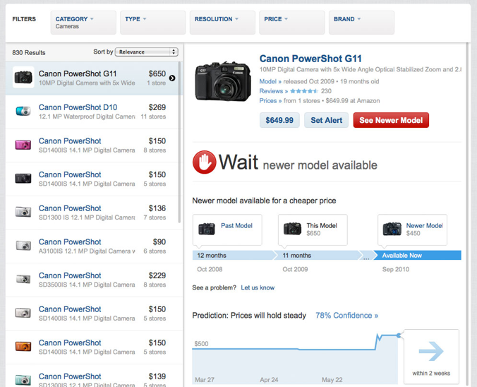This screenshot has width=477, height=387.
Task: Click the red See Newer Model button
Action: 391,120
